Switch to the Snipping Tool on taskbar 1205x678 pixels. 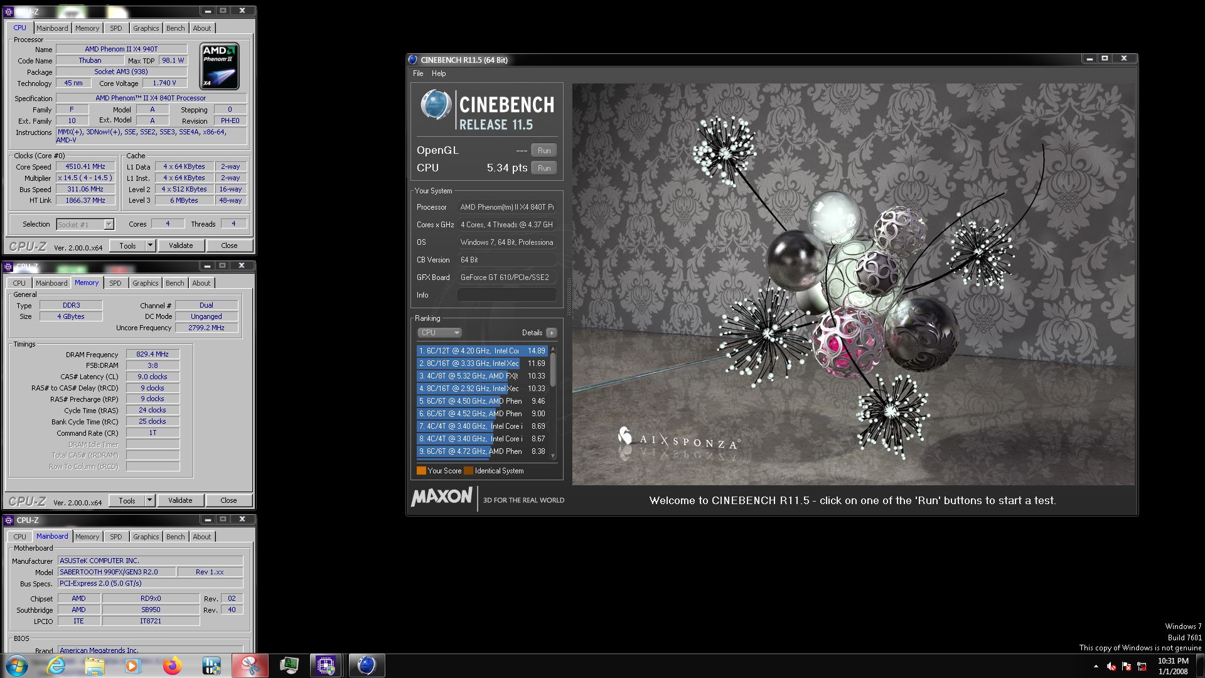pyautogui.click(x=250, y=665)
